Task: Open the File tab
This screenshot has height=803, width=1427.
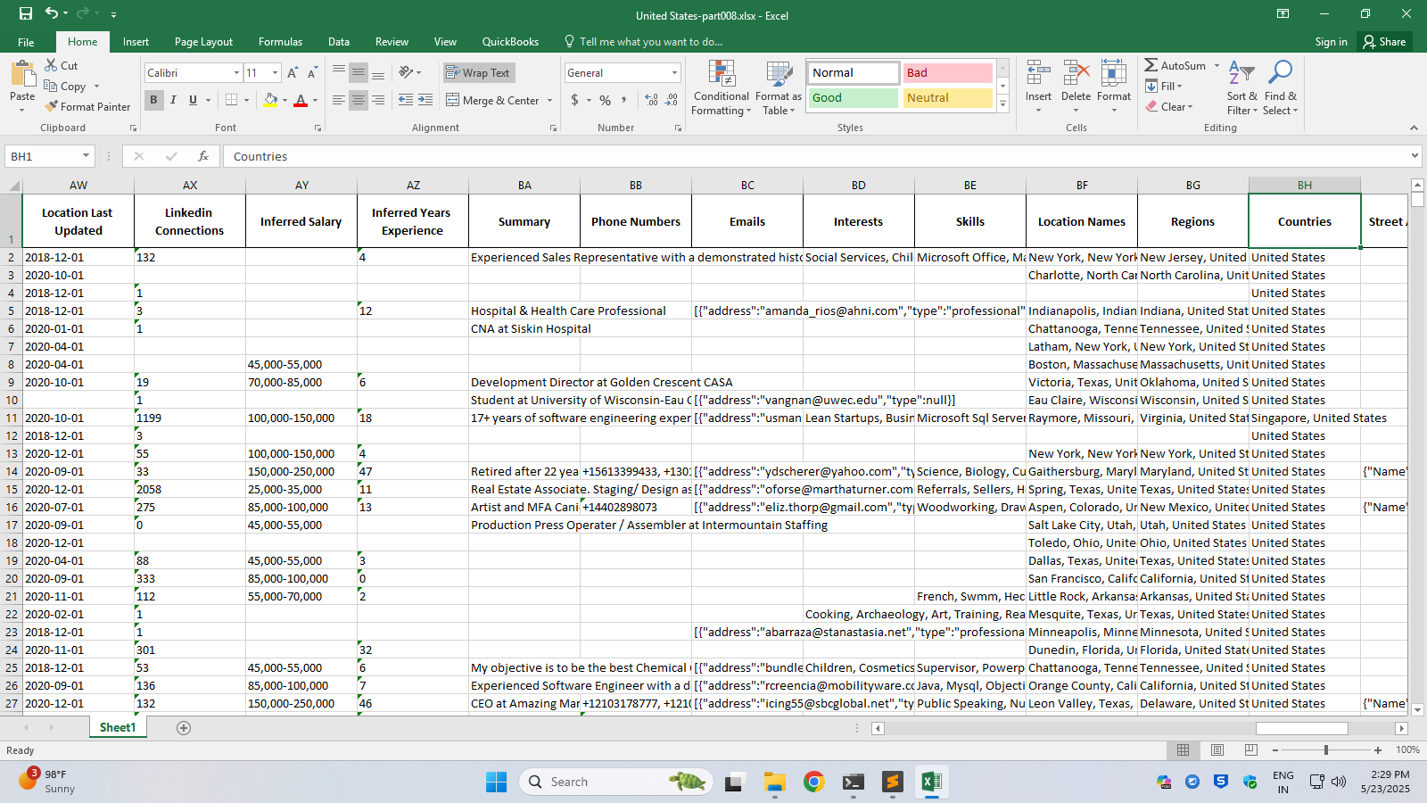Action: tap(26, 42)
